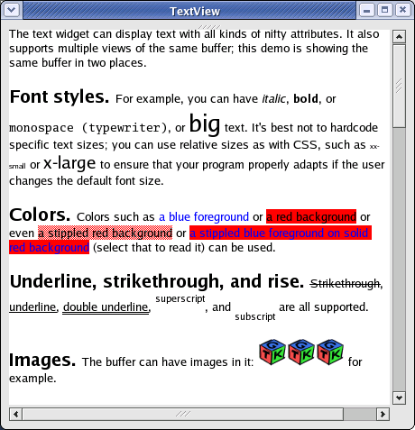Click the vertical scrollbar up arrow
Image resolution: width=415 pixels, height=430 pixels.
click(x=399, y=37)
